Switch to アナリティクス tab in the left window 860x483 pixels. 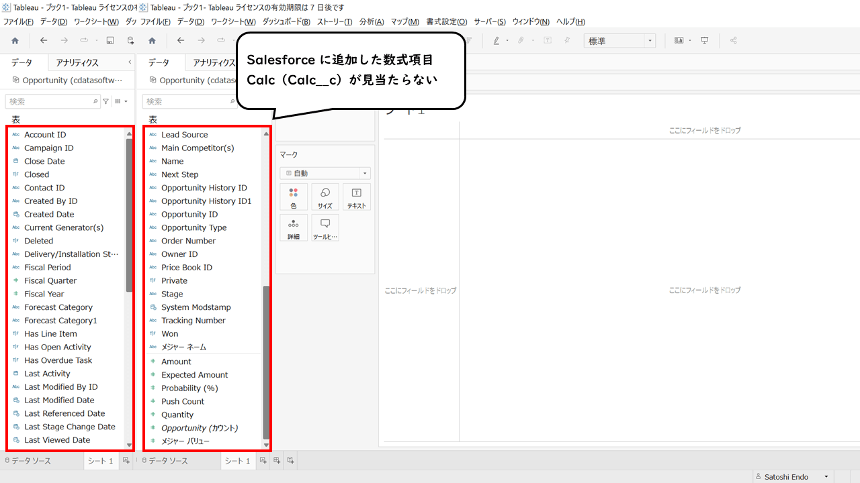coord(77,62)
